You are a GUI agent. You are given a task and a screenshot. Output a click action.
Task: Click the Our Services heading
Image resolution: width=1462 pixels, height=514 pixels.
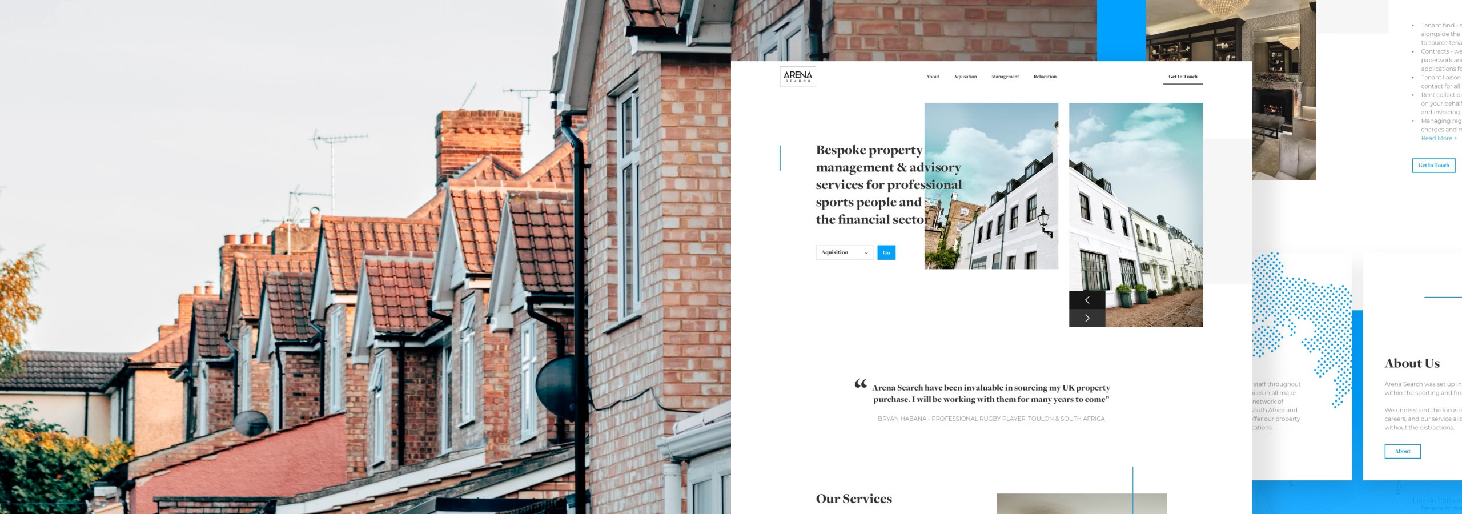coord(854,499)
